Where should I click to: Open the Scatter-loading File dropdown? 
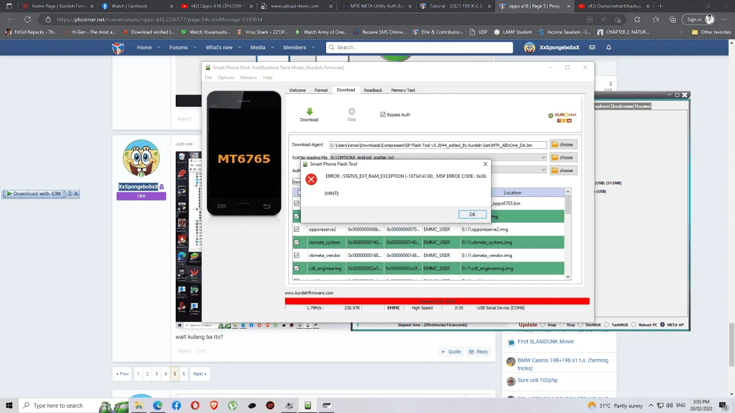544,157
